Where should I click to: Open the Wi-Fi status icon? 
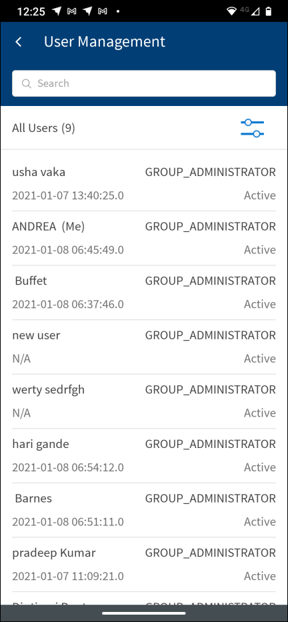pyautogui.click(x=231, y=11)
